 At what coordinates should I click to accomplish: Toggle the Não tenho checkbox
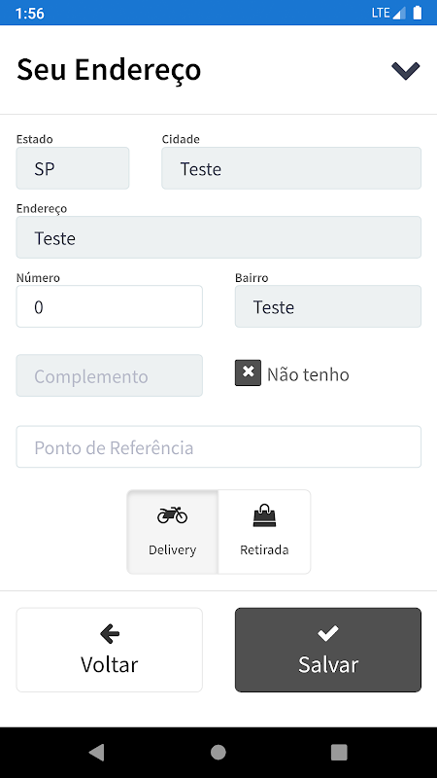[x=248, y=373]
